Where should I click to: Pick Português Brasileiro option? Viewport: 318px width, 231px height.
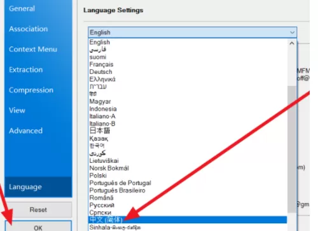point(188,190)
